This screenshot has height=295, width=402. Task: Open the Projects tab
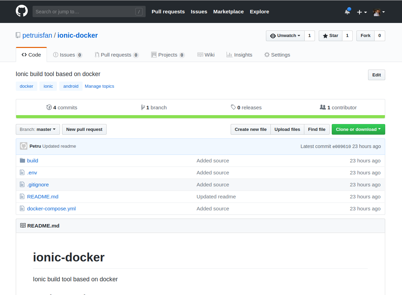coord(168,55)
